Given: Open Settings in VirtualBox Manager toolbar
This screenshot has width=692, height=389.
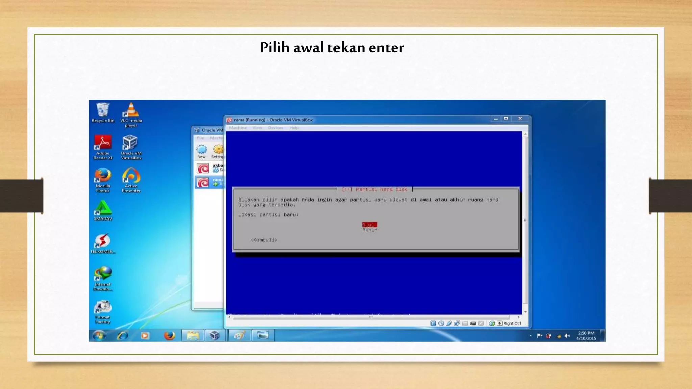Looking at the screenshot, I should (218, 152).
